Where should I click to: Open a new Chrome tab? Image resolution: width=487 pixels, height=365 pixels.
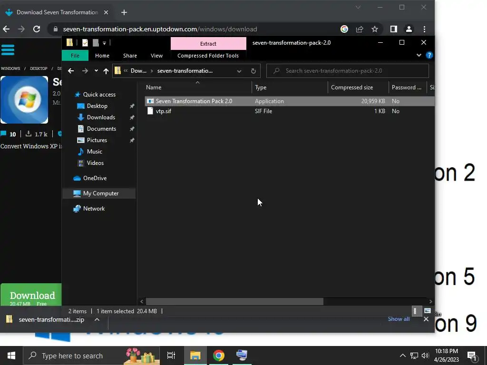[x=124, y=12]
